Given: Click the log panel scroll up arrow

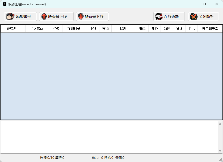Looking at the screenshot, I should click(220, 124).
